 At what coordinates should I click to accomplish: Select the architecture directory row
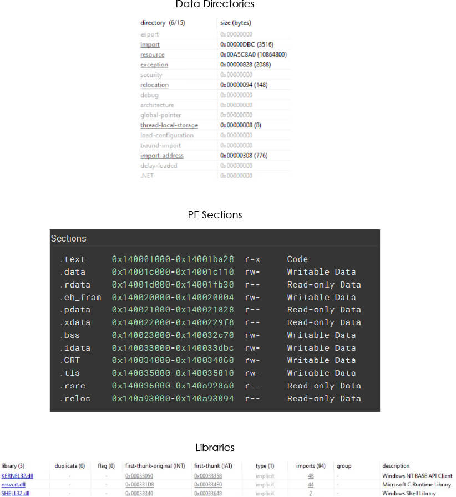pos(215,105)
